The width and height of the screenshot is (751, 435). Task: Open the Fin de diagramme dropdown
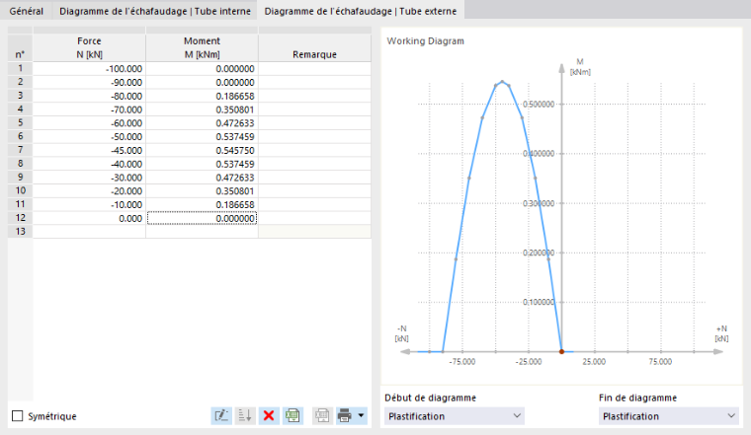(x=669, y=416)
